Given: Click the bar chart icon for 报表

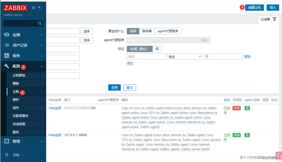Looking at the screenshot, I should click(7, 56).
